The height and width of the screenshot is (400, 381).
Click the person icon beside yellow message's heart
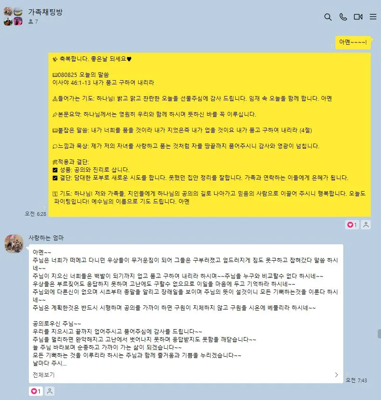(366, 225)
